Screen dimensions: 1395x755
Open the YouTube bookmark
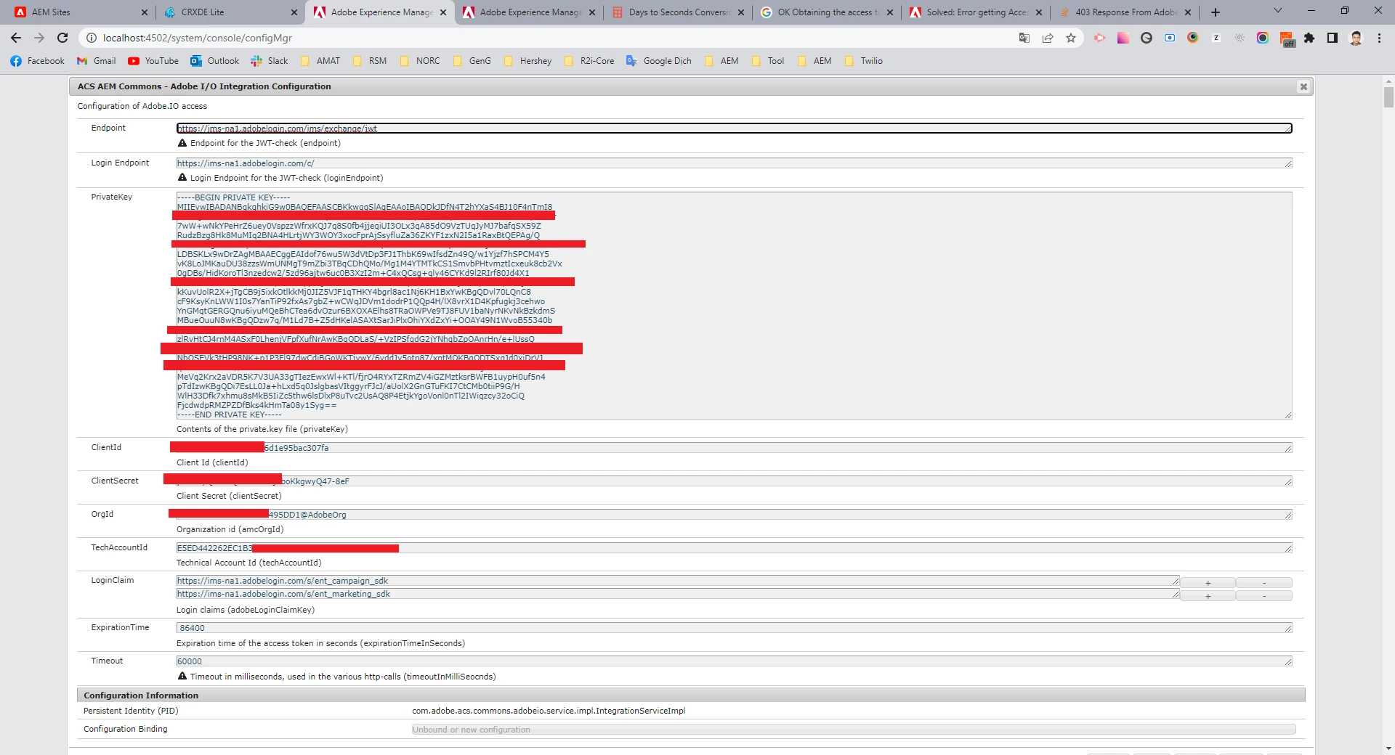point(153,61)
